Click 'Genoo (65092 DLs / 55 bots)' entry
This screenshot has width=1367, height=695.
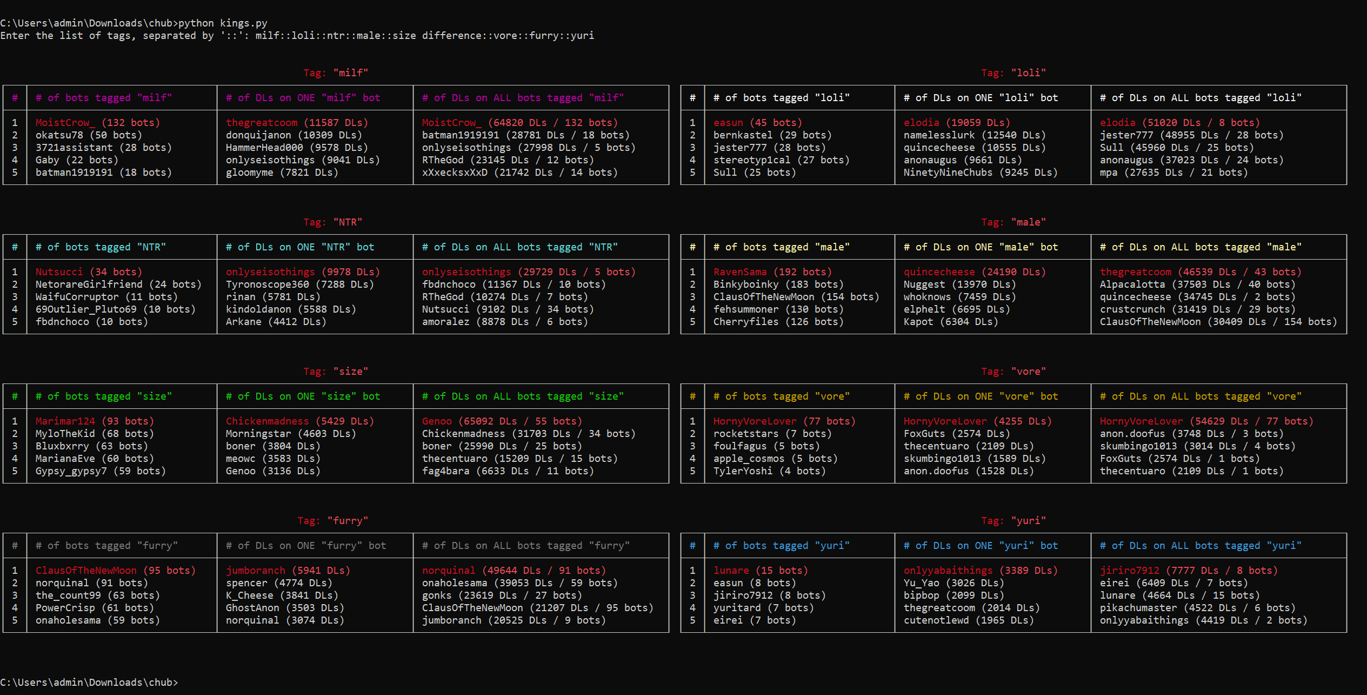[502, 421]
